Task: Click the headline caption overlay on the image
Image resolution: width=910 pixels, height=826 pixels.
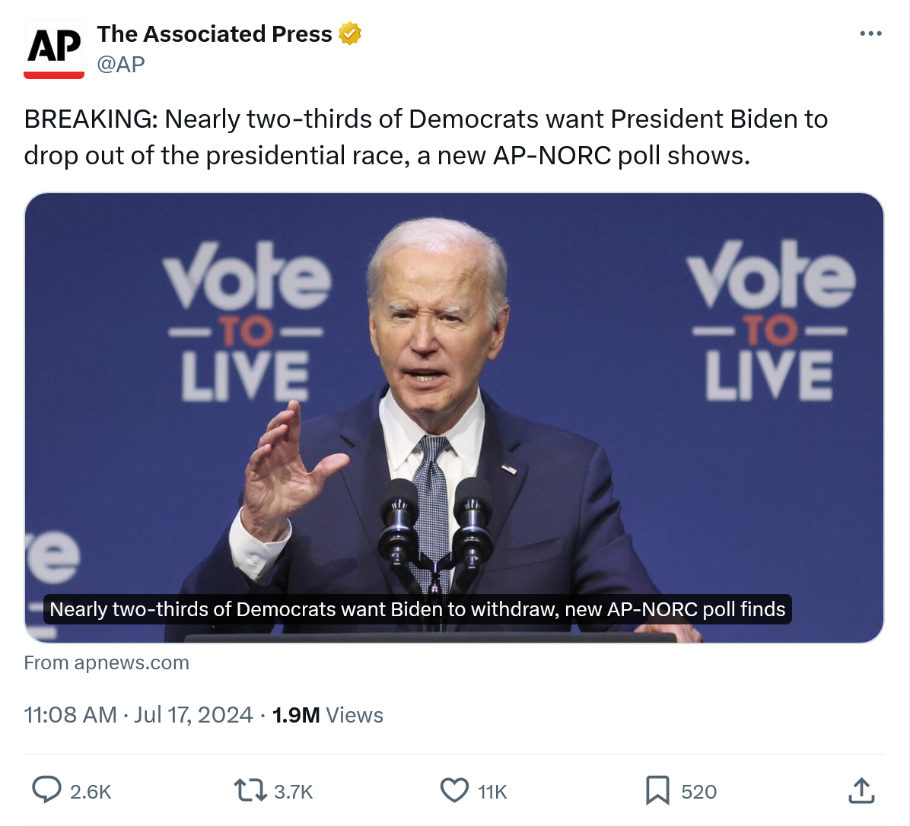Action: 417,609
